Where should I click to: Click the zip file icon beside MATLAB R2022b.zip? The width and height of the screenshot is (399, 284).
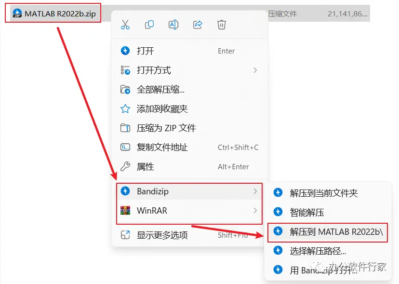[17, 13]
